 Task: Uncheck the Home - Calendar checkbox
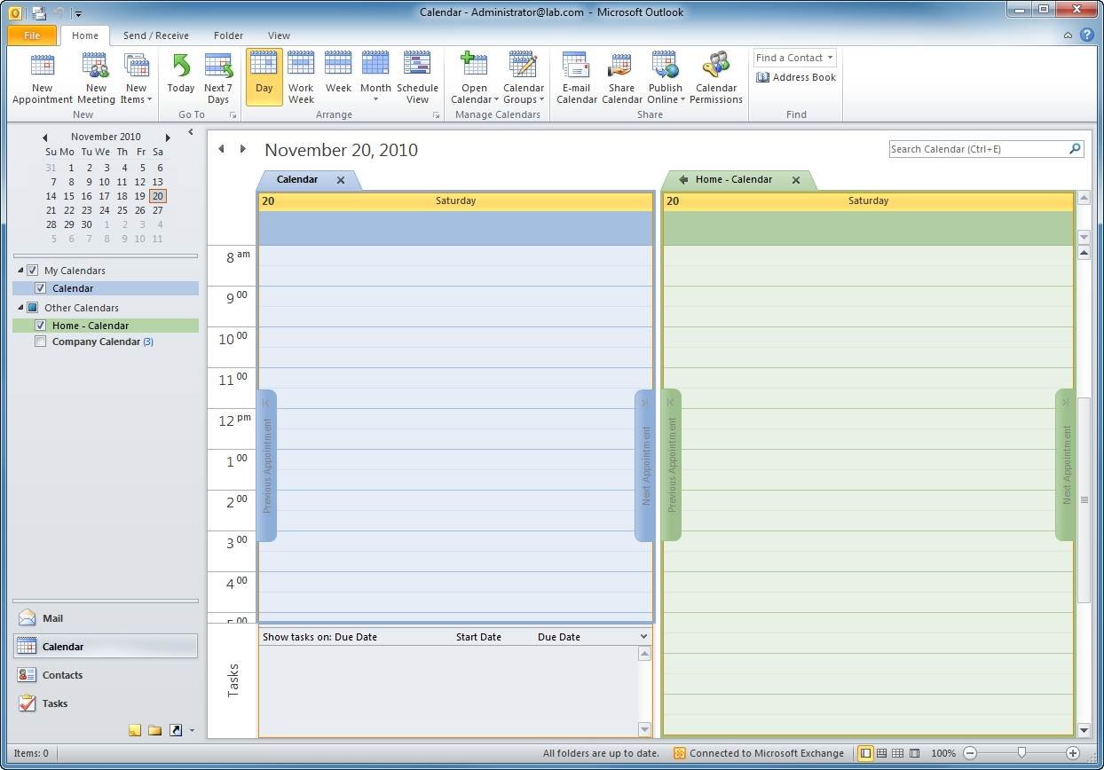(x=40, y=326)
